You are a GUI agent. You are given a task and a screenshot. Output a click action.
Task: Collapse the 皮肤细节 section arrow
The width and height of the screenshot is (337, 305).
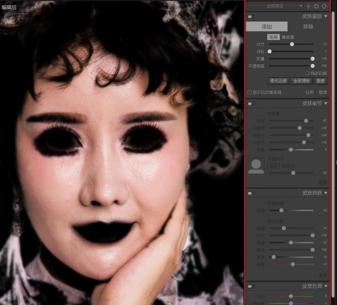point(326,103)
